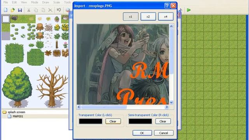Screen dimensions: 249x140
Task: Set import preview zoom to x4
Action: point(166,16)
